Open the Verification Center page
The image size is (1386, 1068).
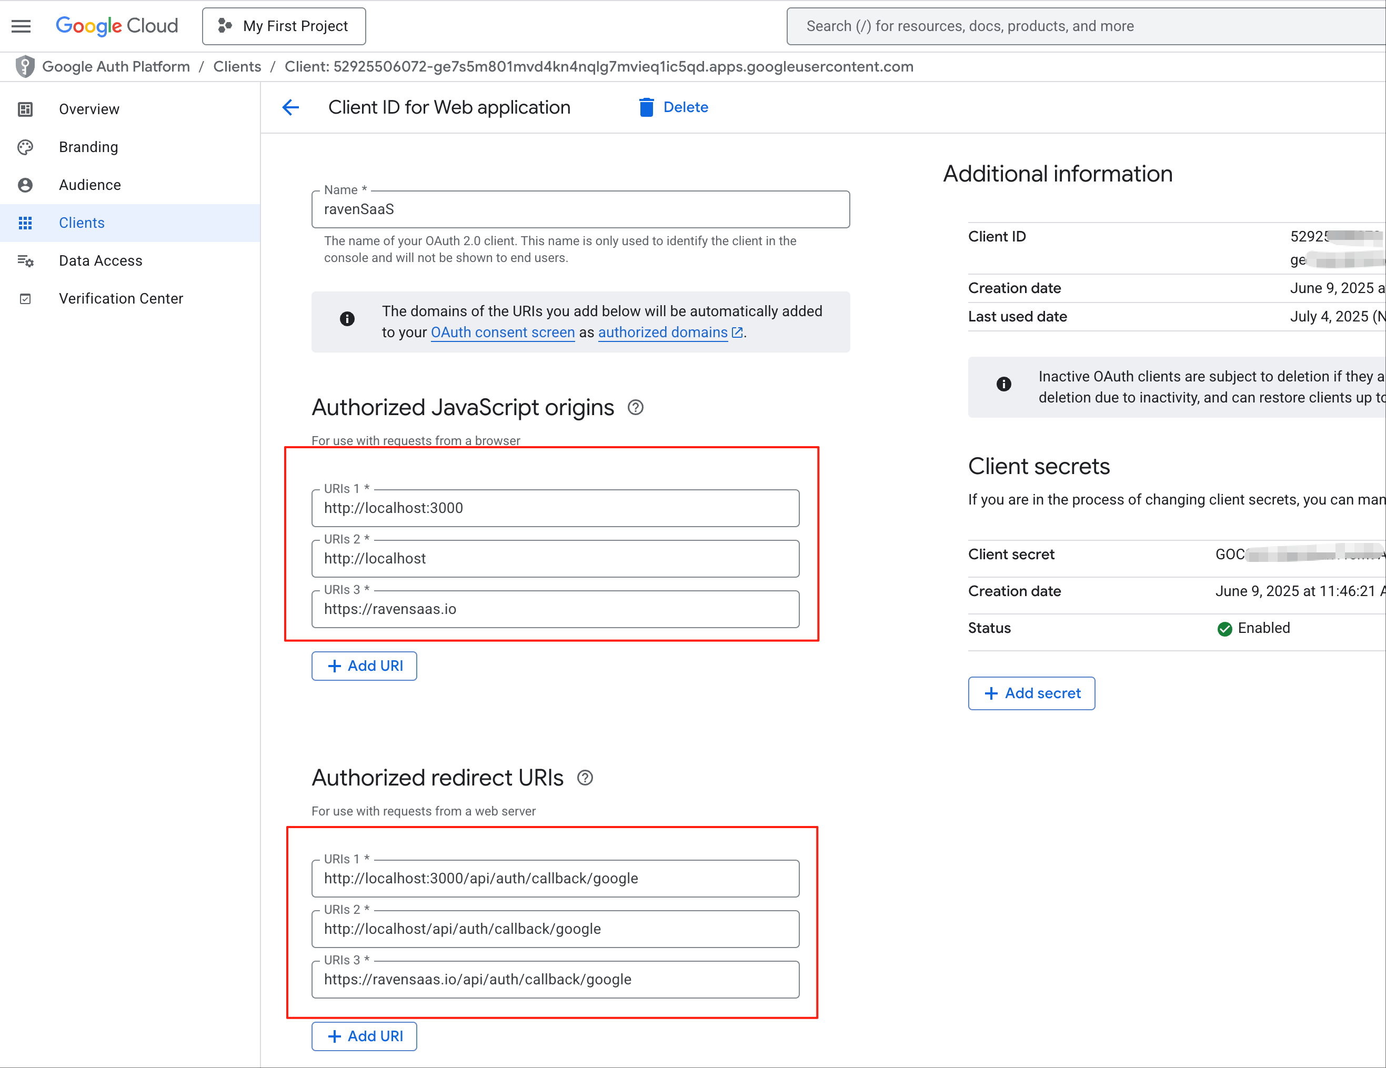(120, 299)
